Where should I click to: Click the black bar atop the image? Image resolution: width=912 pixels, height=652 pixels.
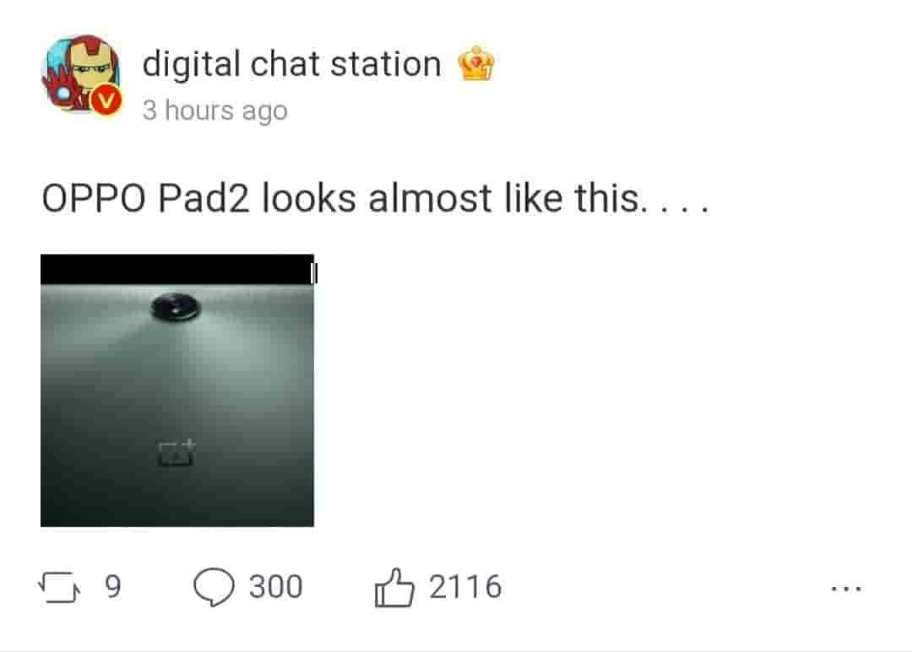[176, 269]
